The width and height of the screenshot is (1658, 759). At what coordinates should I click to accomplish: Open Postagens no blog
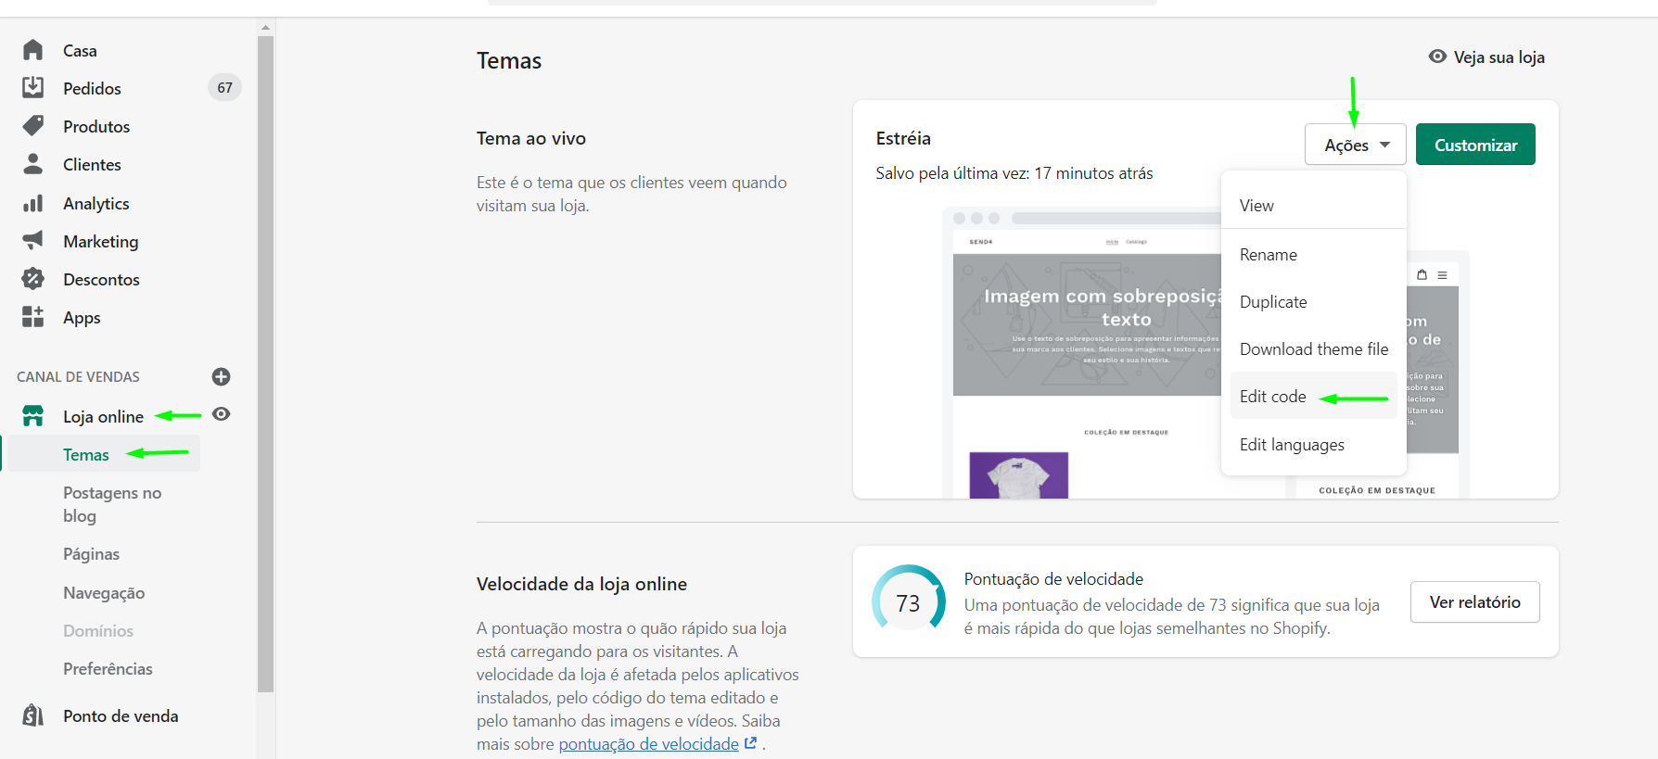coord(112,504)
